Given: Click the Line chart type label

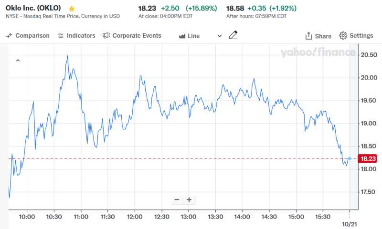Looking at the screenshot, I should [x=194, y=36].
